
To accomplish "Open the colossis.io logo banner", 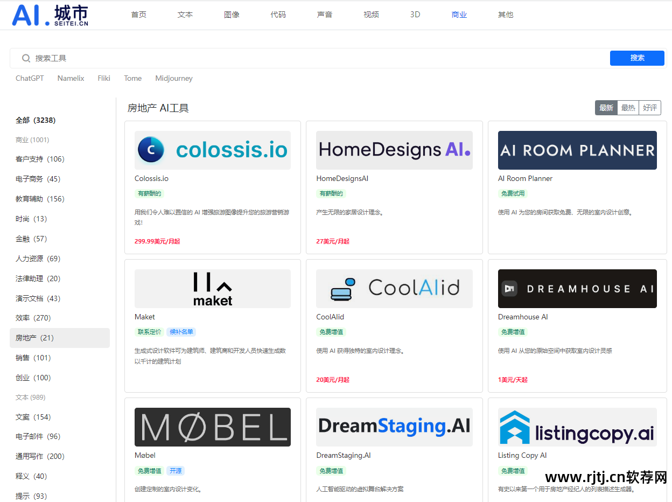I will [213, 150].
